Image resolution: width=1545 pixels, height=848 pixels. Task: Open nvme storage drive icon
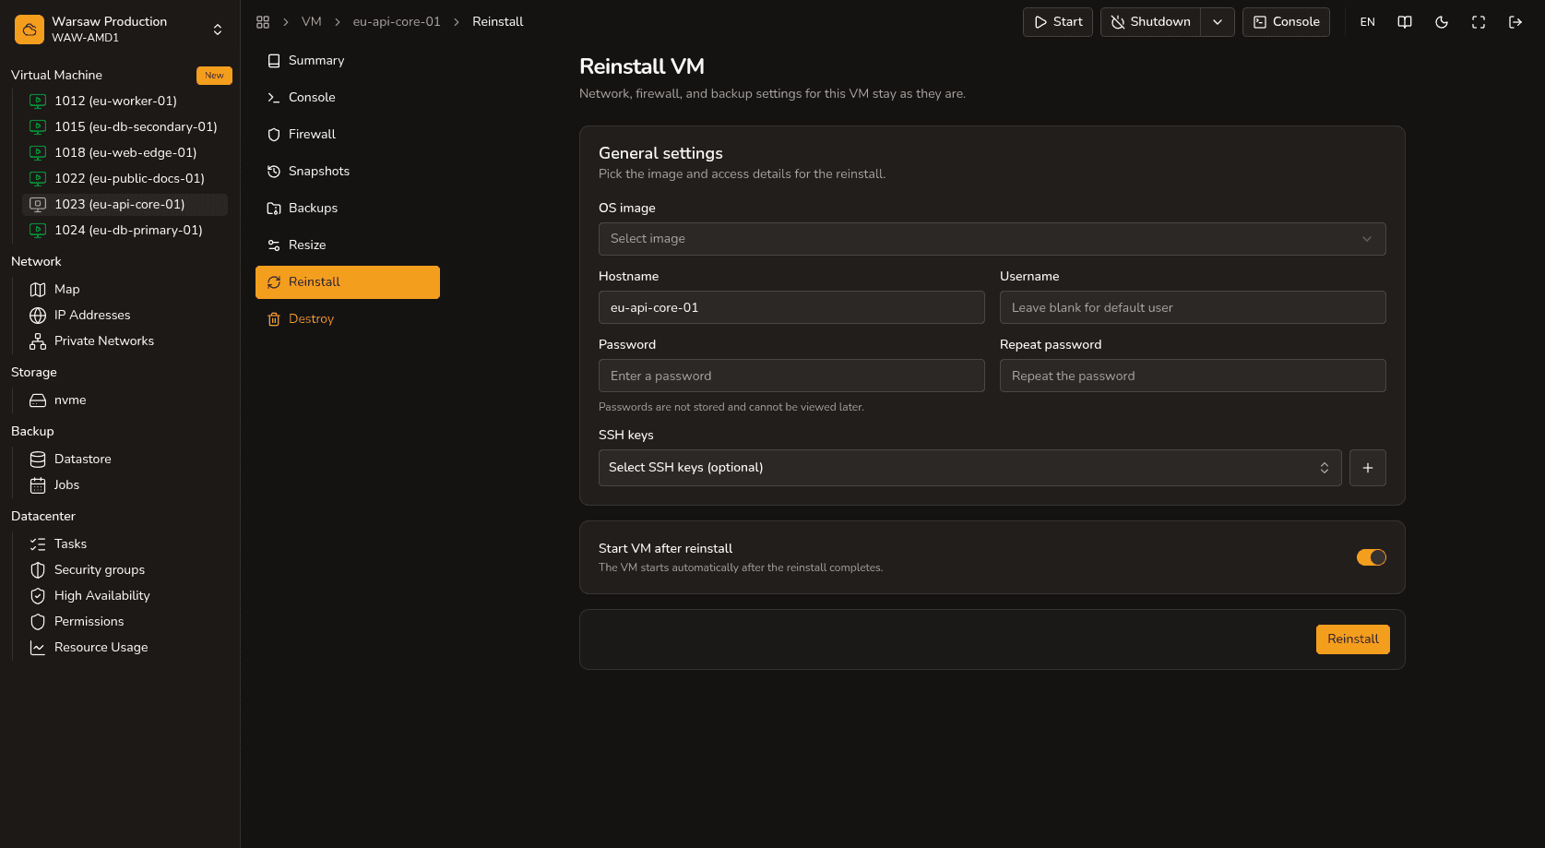click(38, 400)
